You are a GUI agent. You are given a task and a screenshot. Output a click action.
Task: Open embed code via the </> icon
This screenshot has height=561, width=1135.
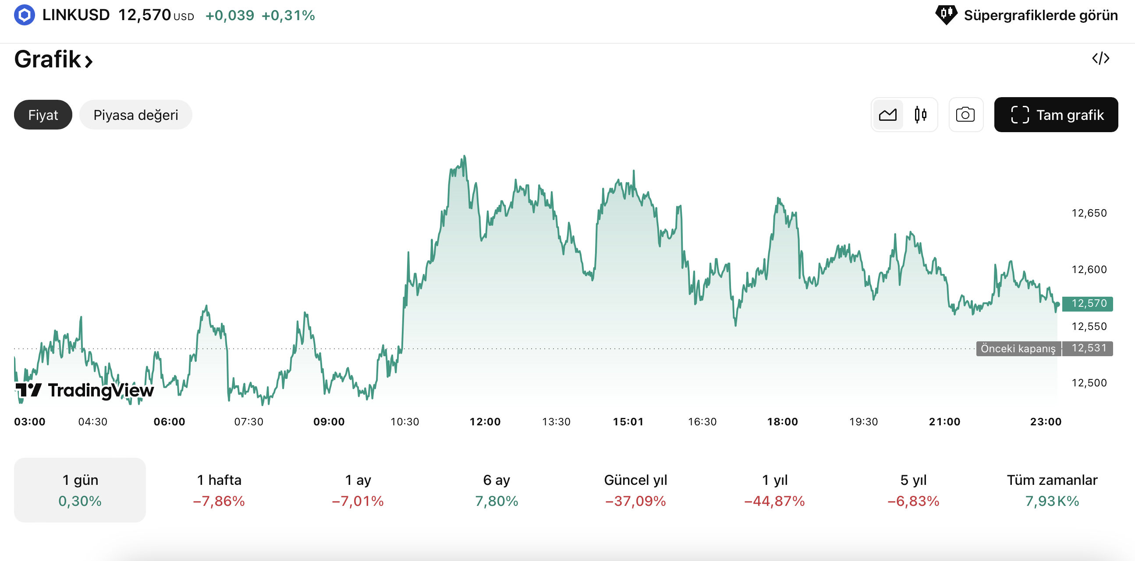pos(1101,59)
